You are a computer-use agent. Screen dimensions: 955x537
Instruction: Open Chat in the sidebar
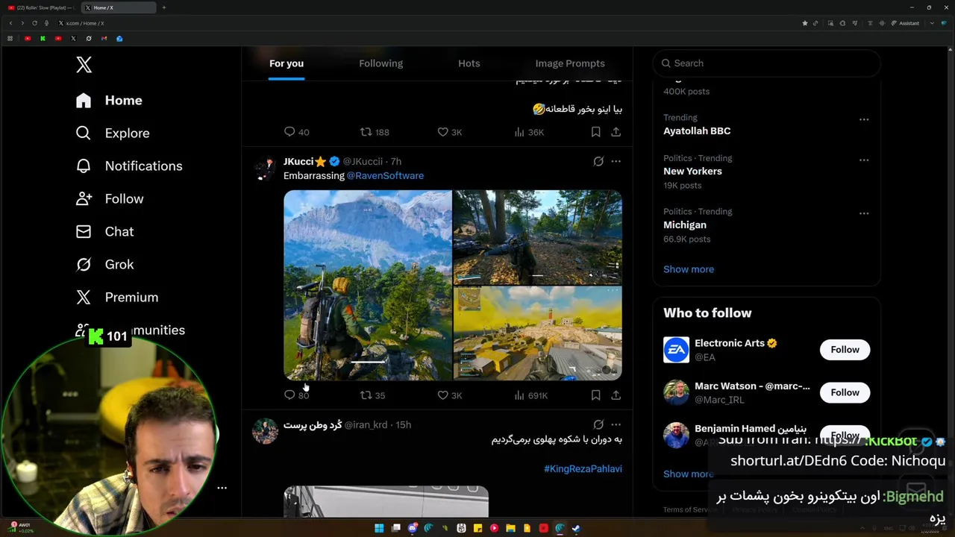tap(105, 231)
